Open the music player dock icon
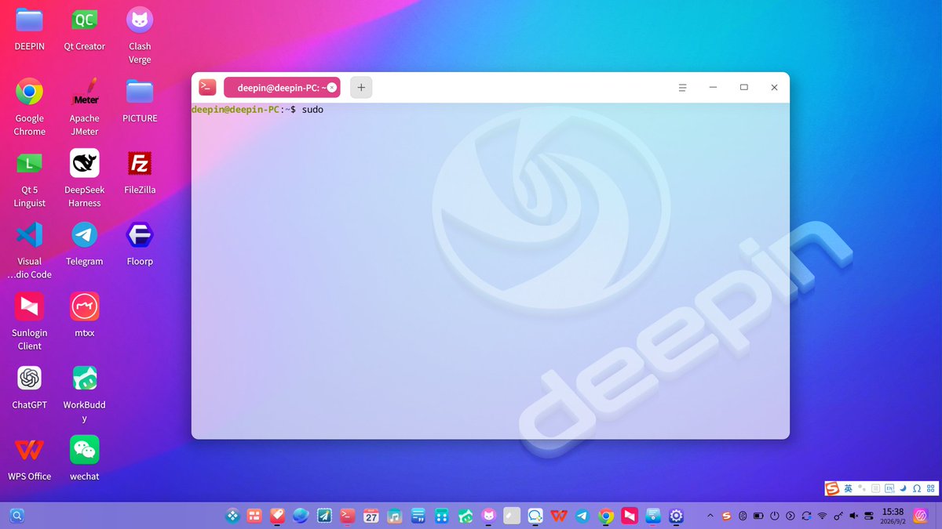This screenshot has width=942, height=529. click(395, 516)
